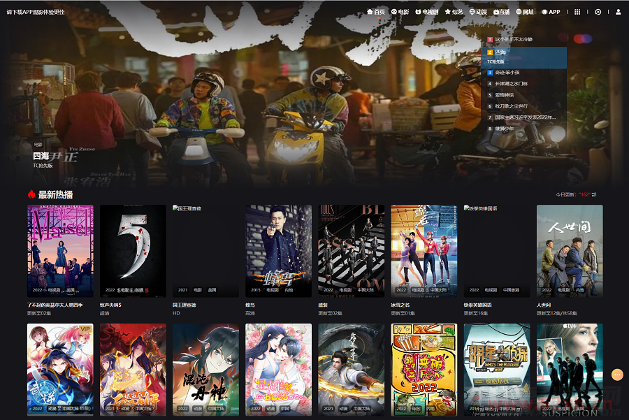
Task: Click the orange floating button at right edge
Action: click(x=616, y=375)
